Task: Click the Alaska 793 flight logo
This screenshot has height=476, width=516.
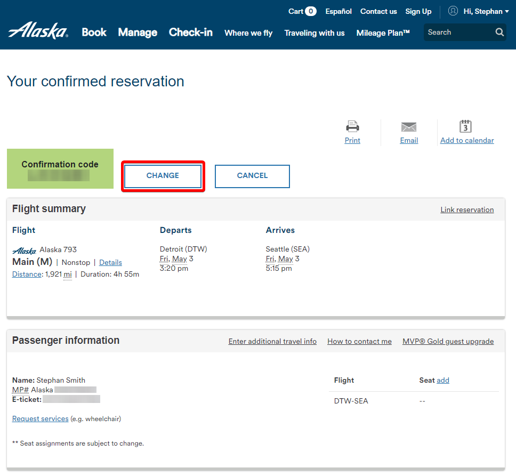Action: (x=25, y=251)
